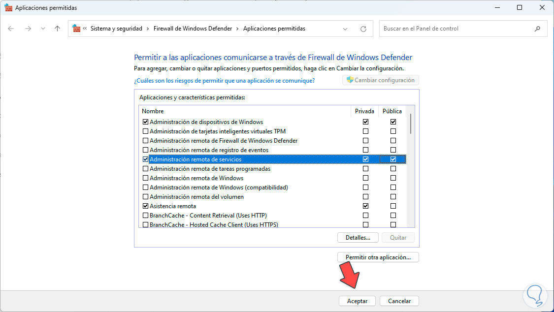Viewport: 554px width, 312px height.
Task: Open recent locations chevron
Action: (x=43, y=29)
